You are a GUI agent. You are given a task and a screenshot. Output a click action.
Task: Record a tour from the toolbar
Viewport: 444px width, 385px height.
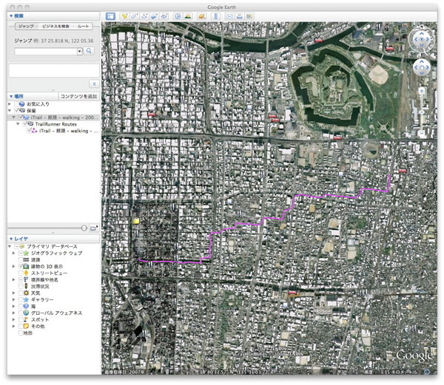point(164,16)
